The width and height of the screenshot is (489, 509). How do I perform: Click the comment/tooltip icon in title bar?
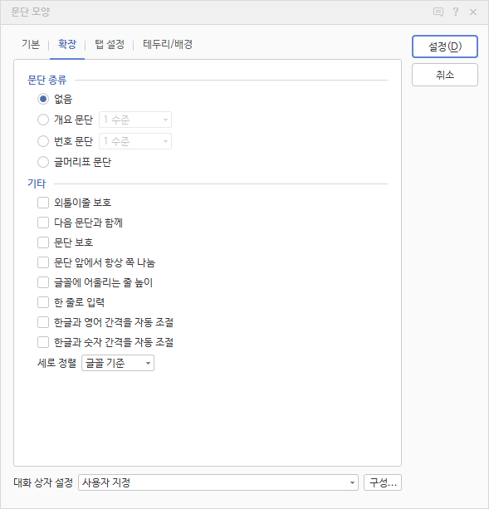point(438,12)
